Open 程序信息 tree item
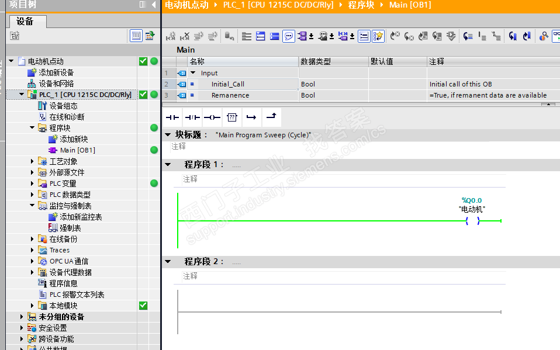The image size is (560, 350). pyautogui.click(x=63, y=283)
